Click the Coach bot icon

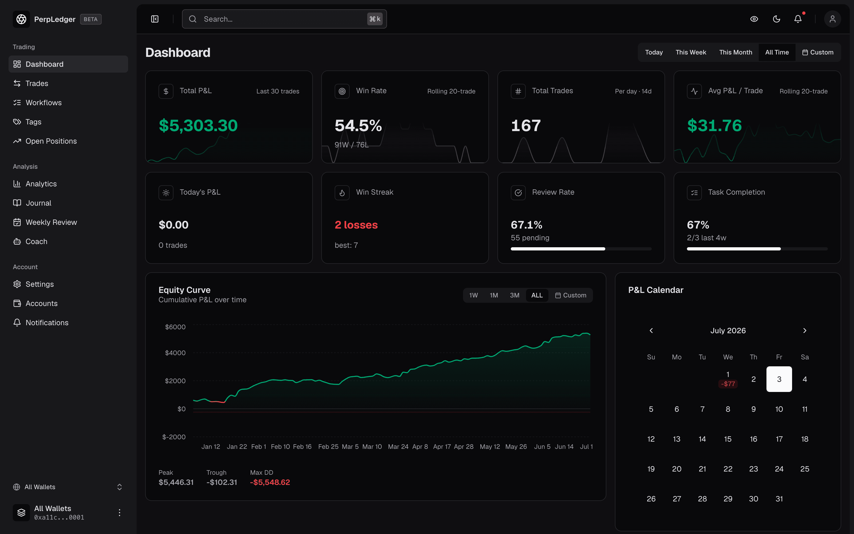click(17, 242)
